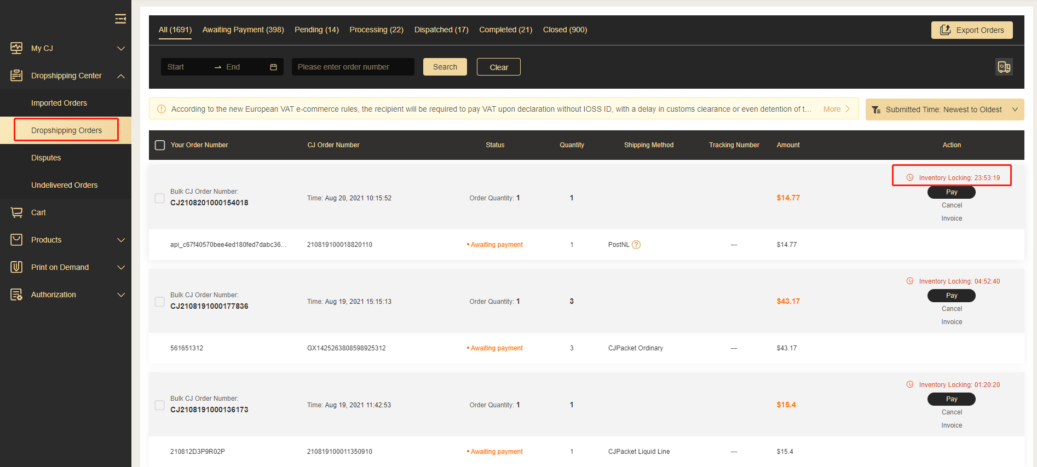1037x467 pixels.
Task: Expand the VAT notice with More
Action: 836,109
